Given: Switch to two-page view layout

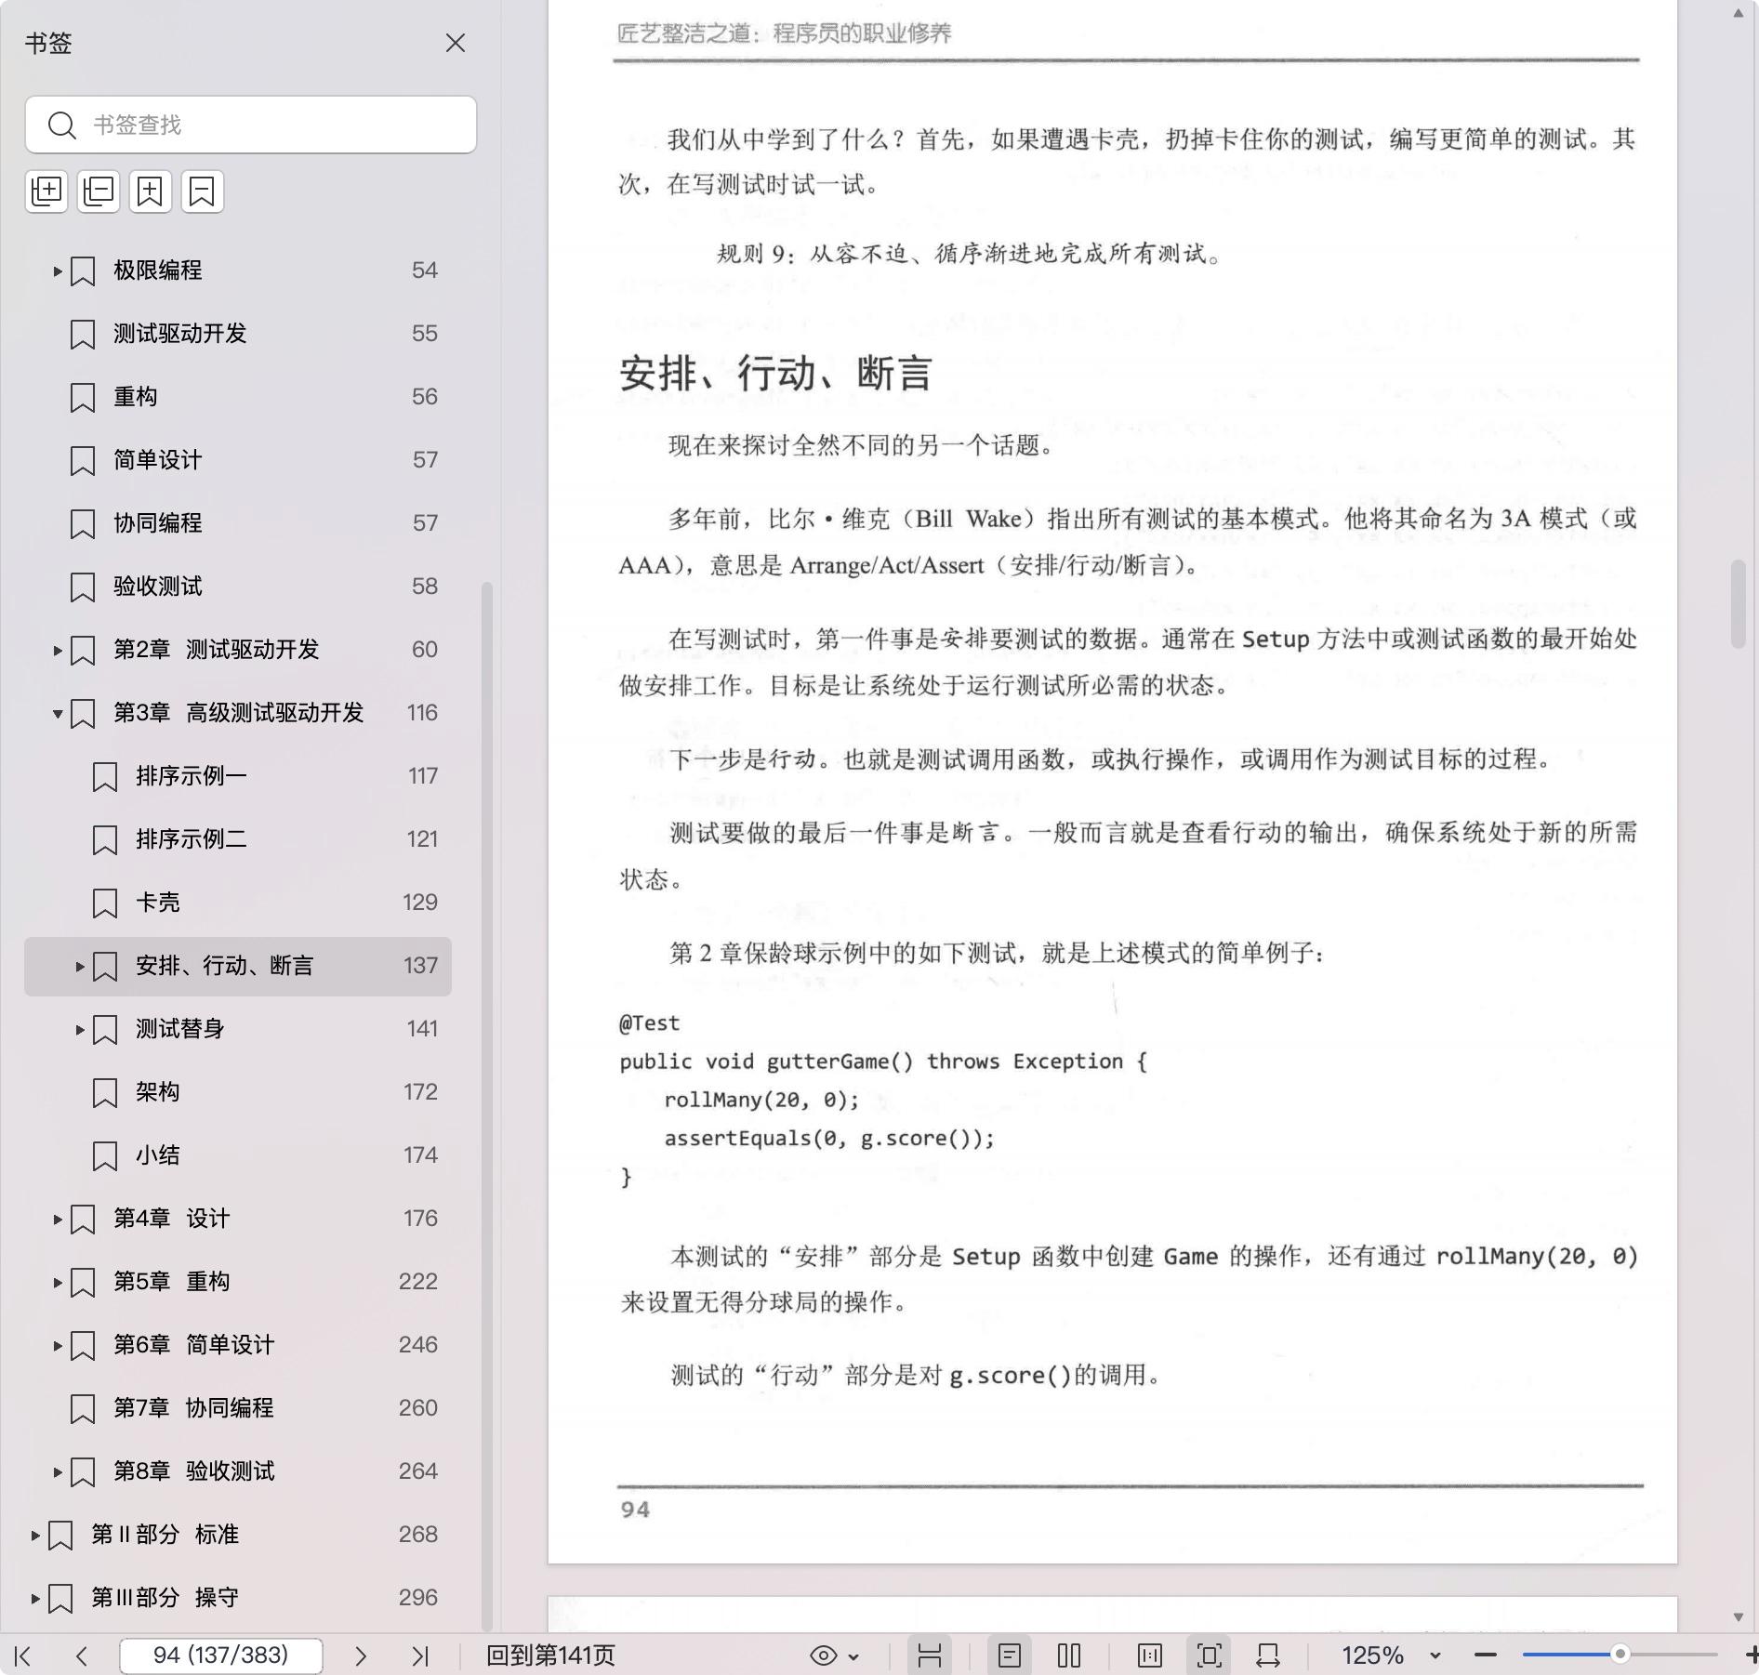Looking at the screenshot, I should (1069, 1655).
